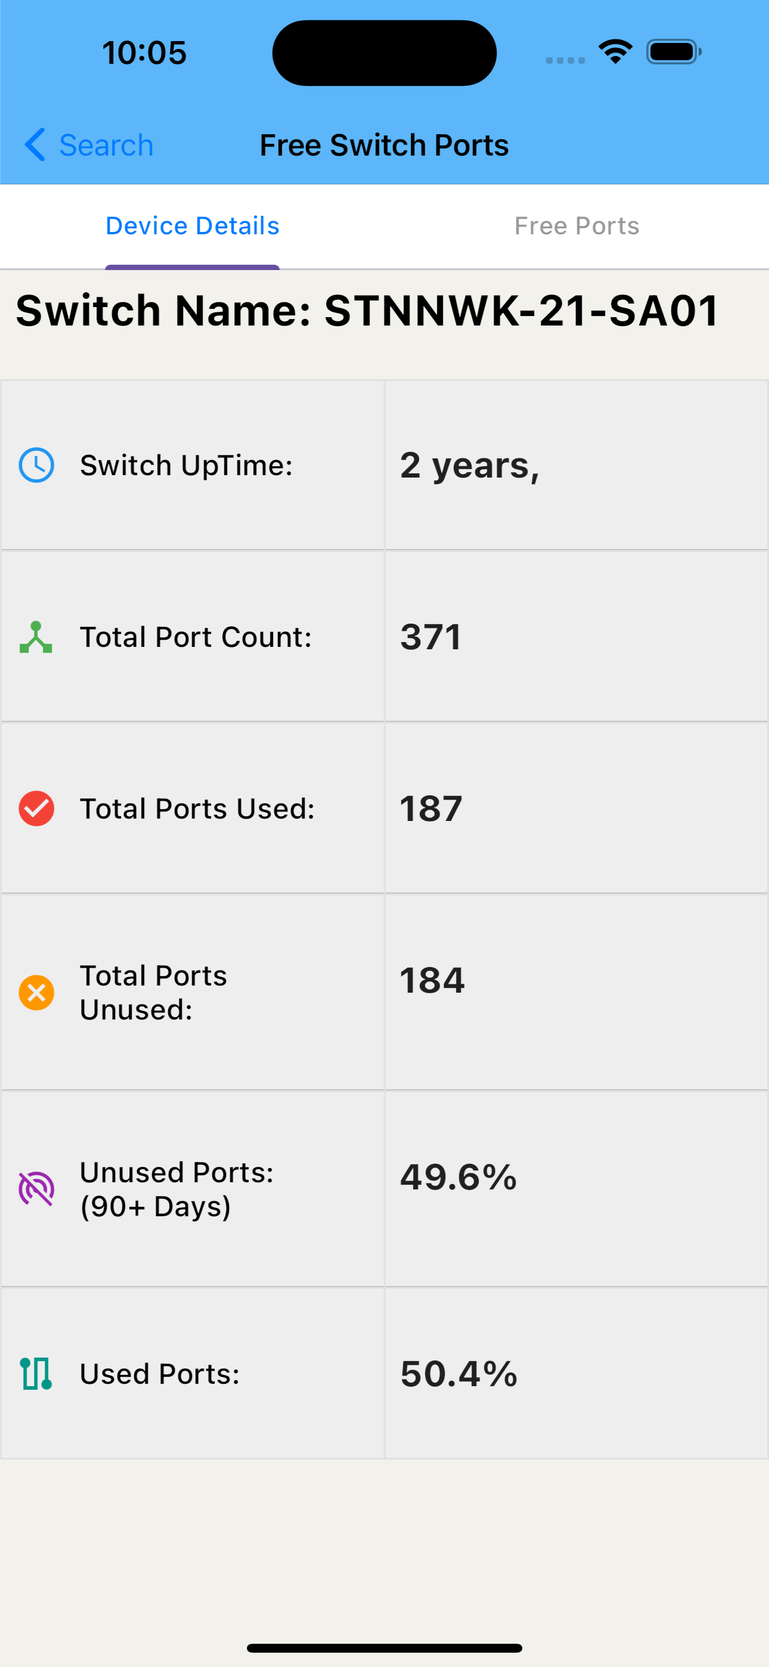
Task: Tap the 2 years uptime value
Action: click(469, 465)
